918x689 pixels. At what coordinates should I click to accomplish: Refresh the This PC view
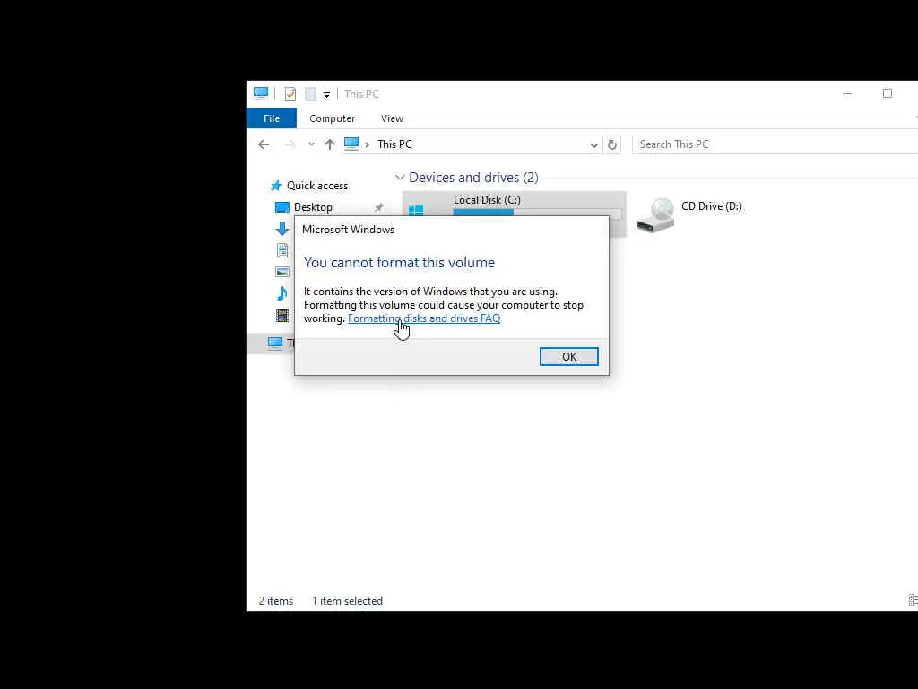[612, 144]
